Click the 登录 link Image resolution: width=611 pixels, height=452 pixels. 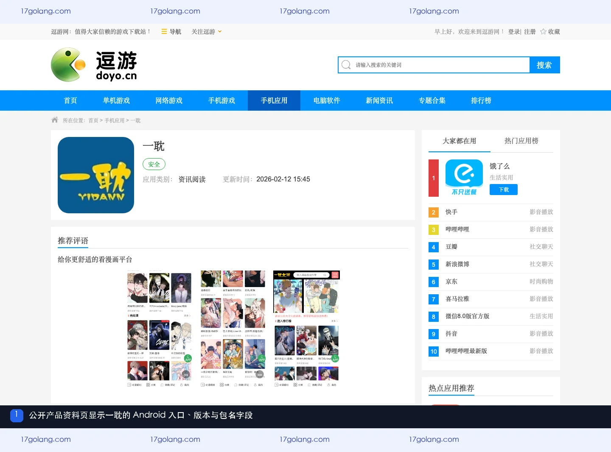(514, 31)
